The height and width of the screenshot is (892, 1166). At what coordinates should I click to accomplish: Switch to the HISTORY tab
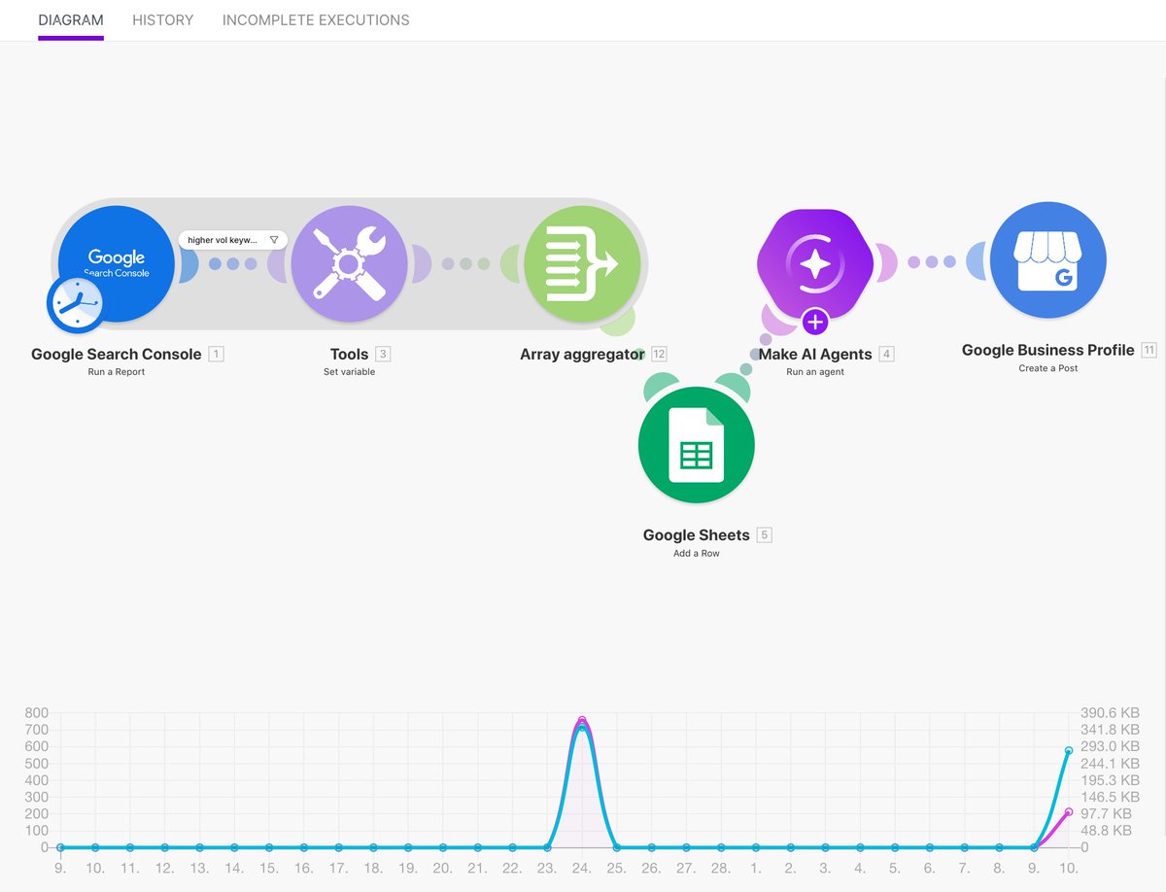coord(163,19)
